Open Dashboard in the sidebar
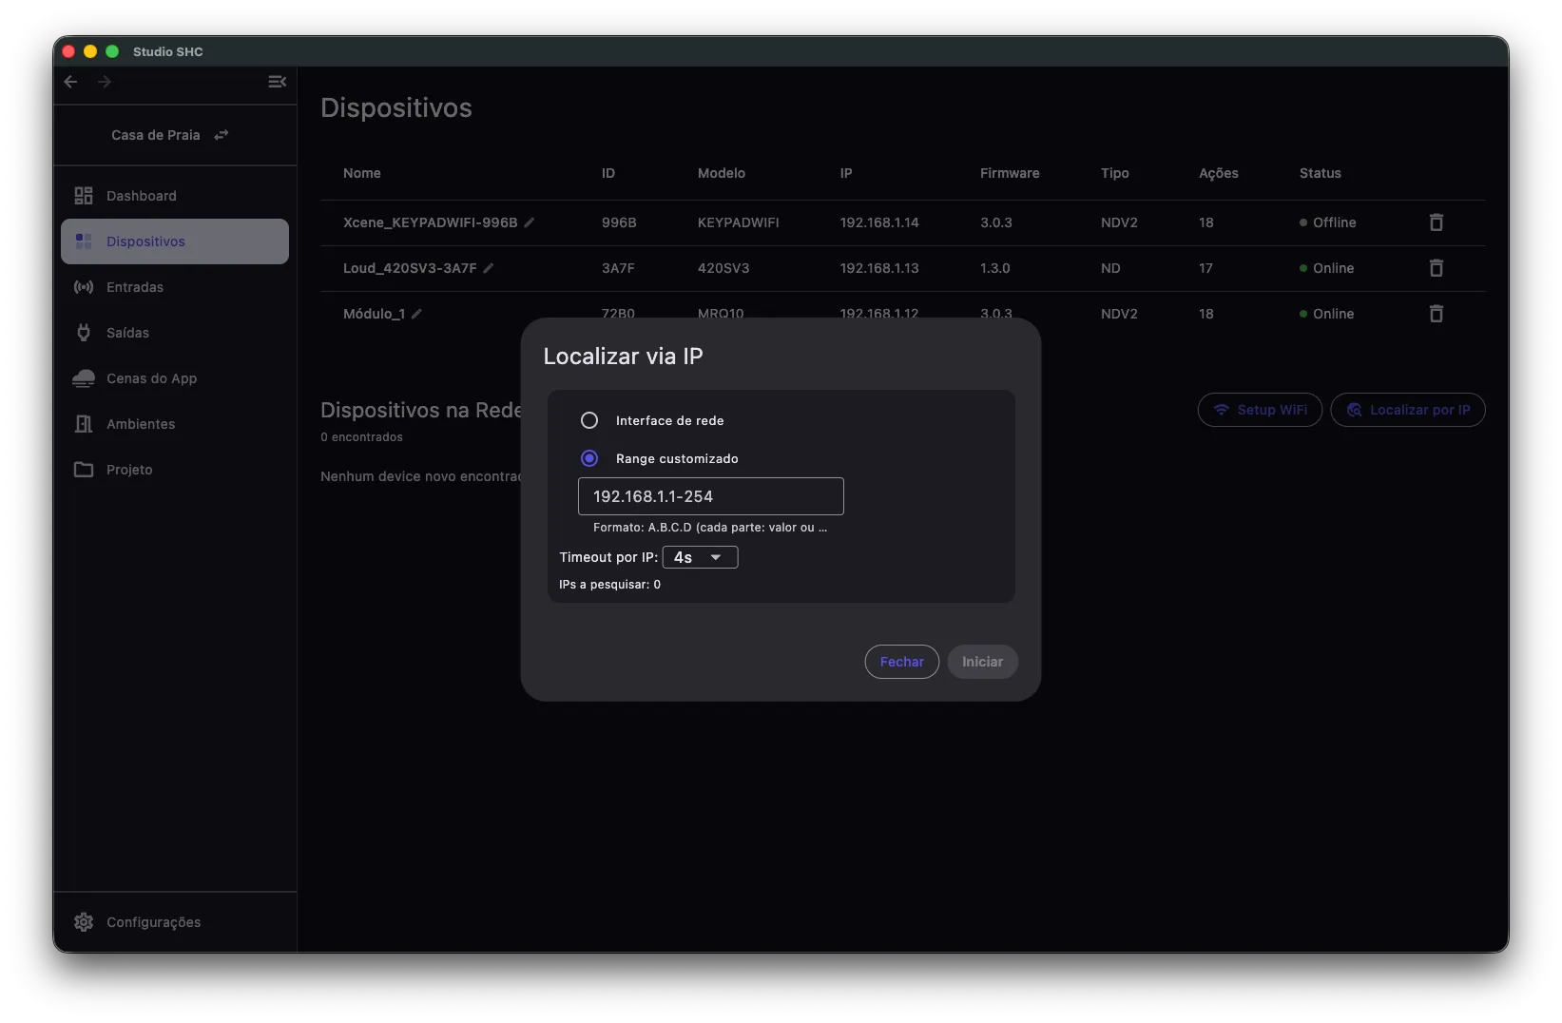Screen dimensions: 1562x1023 [175, 196]
